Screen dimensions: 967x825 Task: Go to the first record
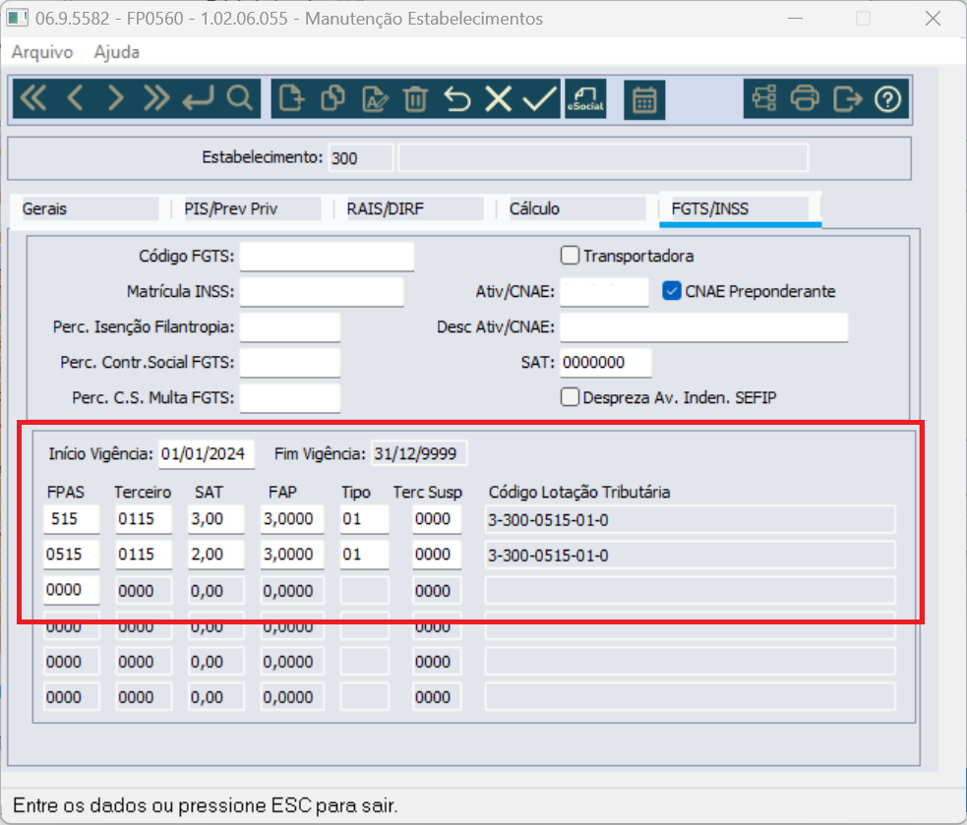33,98
